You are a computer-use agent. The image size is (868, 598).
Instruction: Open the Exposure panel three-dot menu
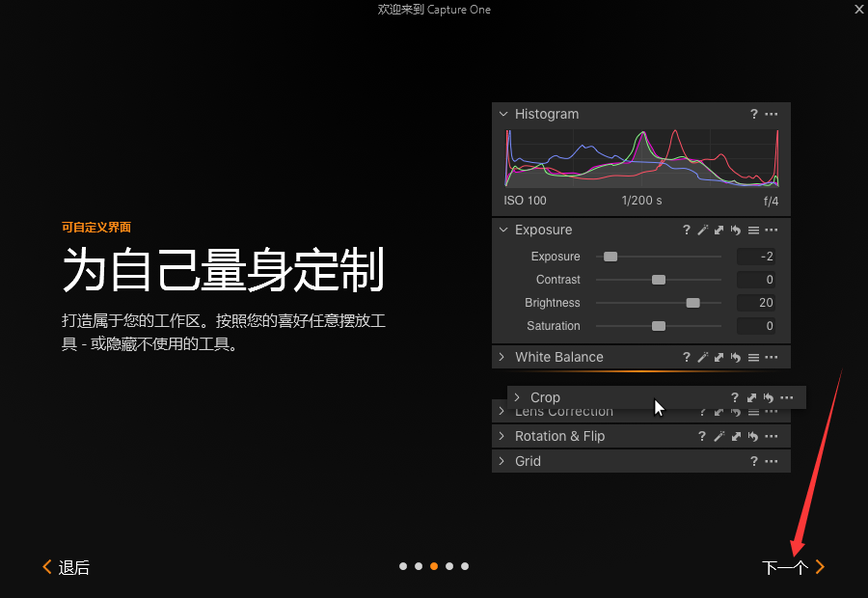point(772,230)
